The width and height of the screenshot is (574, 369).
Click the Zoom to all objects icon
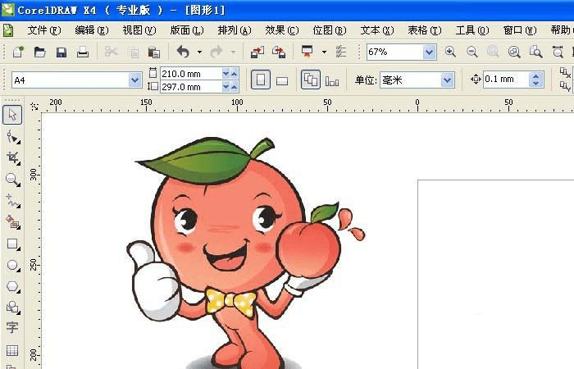pos(514,52)
